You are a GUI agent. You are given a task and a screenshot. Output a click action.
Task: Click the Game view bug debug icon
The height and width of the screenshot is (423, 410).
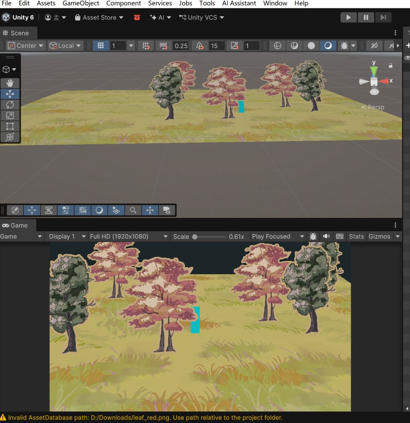point(313,237)
